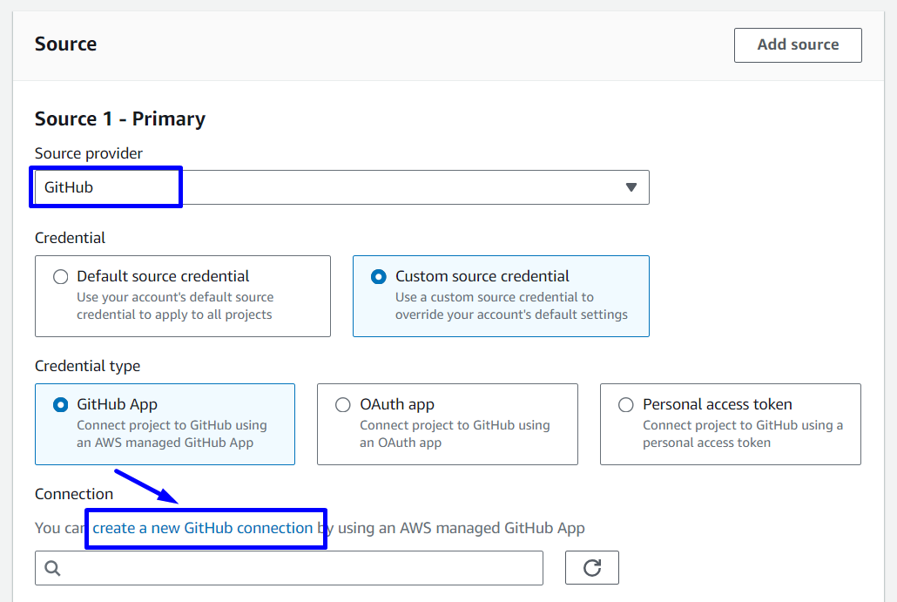Click the refresh connections icon button
897x602 pixels.
(592, 568)
